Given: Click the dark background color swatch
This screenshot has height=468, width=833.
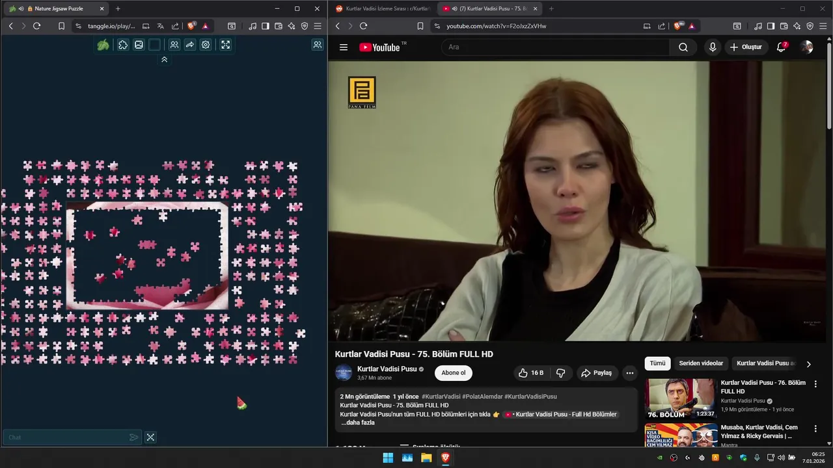Looking at the screenshot, I should tap(154, 45).
